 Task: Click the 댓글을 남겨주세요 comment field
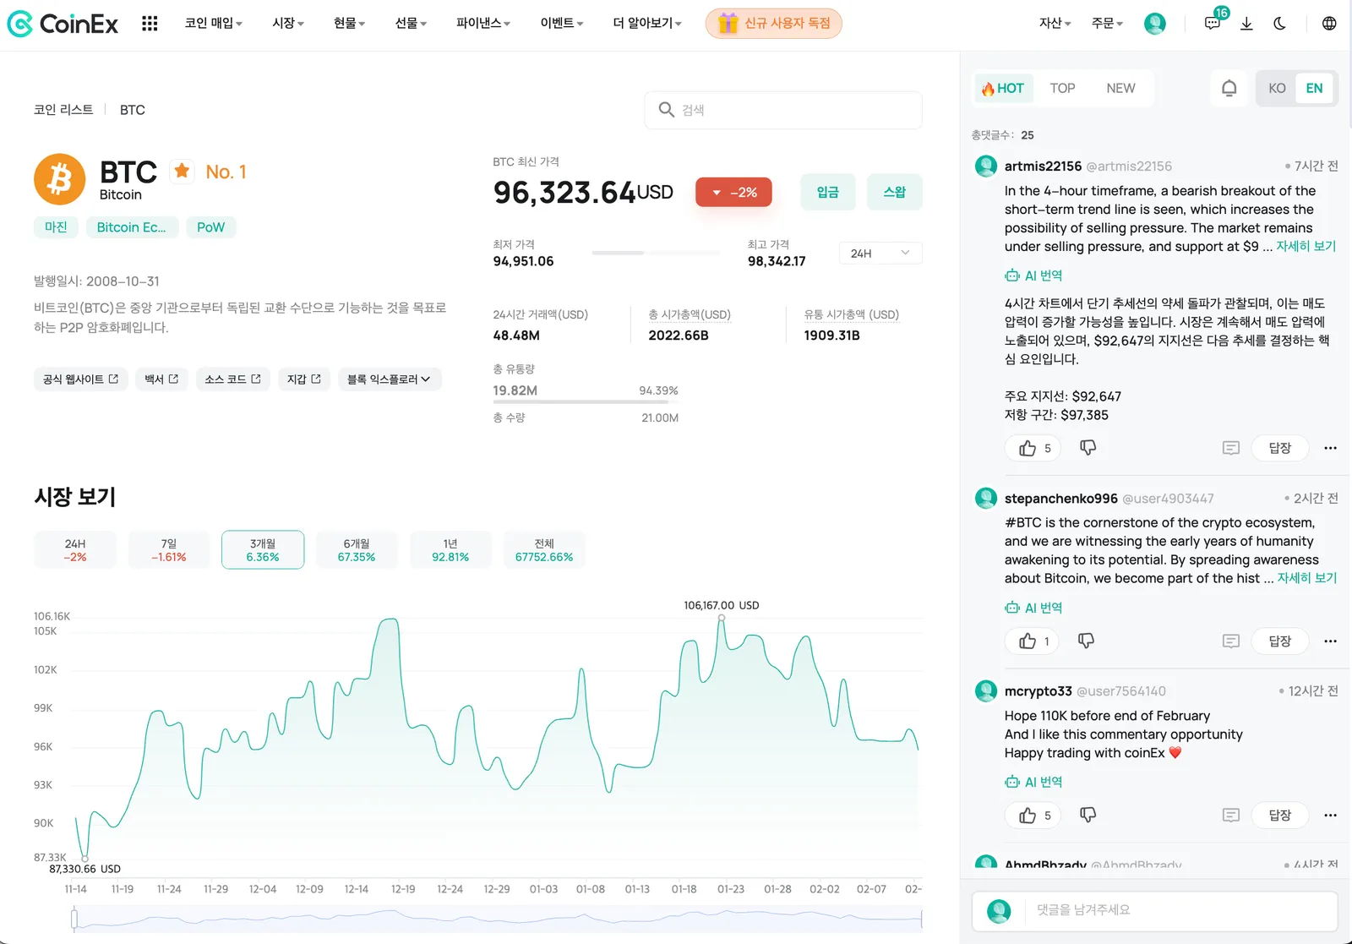(x=1155, y=910)
